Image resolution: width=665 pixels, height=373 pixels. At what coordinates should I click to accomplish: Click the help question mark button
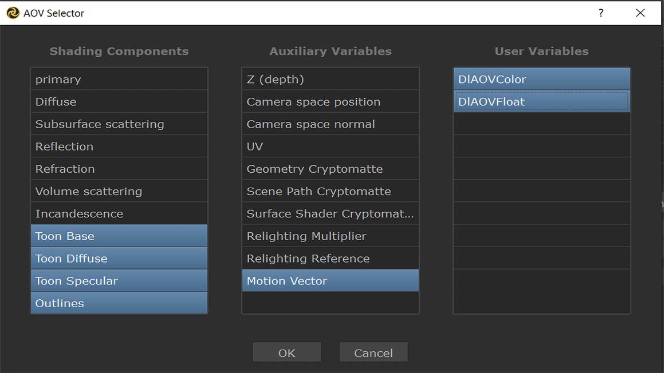pyautogui.click(x=601, y=13)
